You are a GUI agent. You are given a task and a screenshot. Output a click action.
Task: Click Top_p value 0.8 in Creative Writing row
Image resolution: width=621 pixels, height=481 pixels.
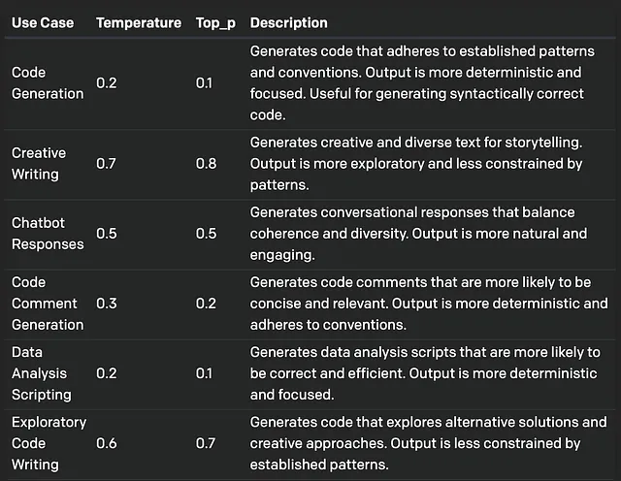pyautogui.click(x=206, y=164)
